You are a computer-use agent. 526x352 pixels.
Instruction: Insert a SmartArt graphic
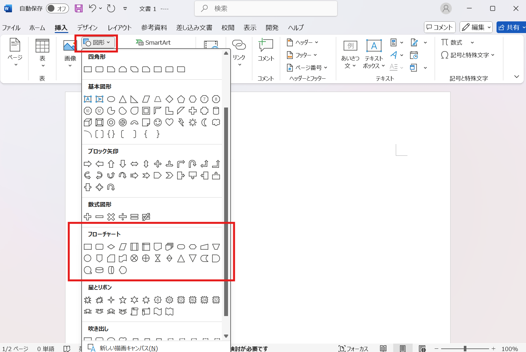pos(153,42)
